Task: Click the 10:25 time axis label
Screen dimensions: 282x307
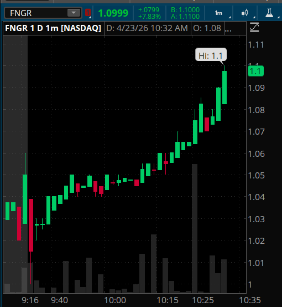Action: 203,300
